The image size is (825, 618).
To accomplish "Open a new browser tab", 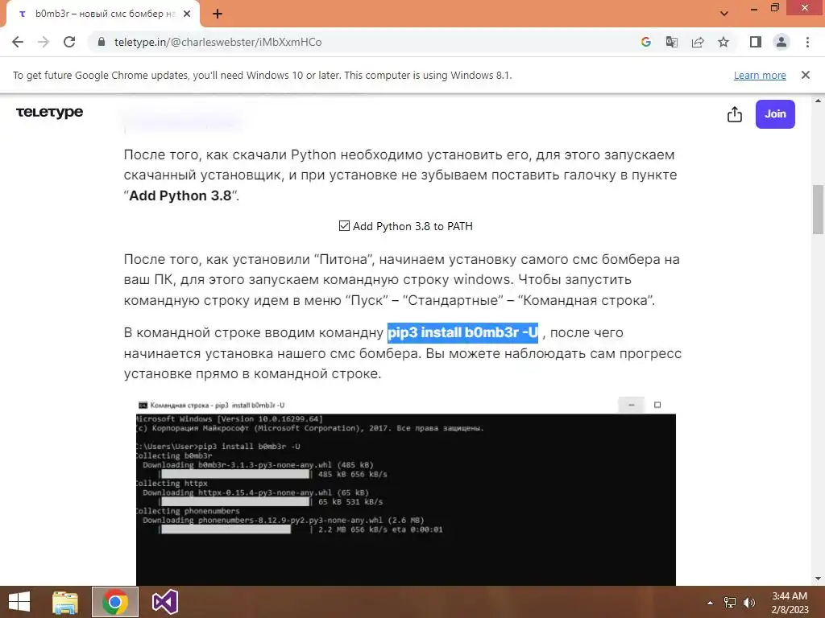I will click(218, 14).
